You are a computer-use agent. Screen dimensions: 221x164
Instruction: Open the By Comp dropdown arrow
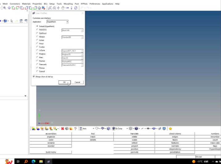tap(127, 129)
